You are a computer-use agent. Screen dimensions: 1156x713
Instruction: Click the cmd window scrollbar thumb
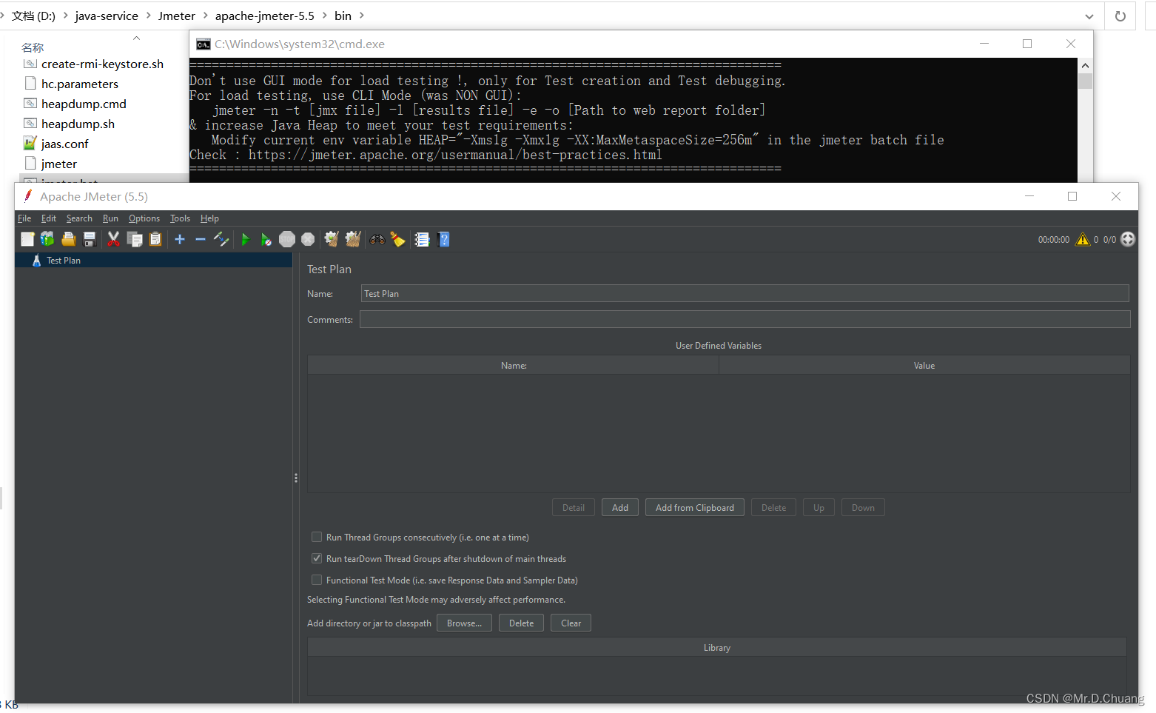coord(1085,81)
